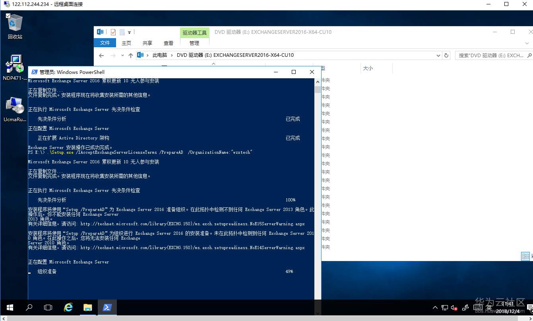Click the PowerShell vertical scrollbar thumb

pyautogui.click(x=318, y=89)
